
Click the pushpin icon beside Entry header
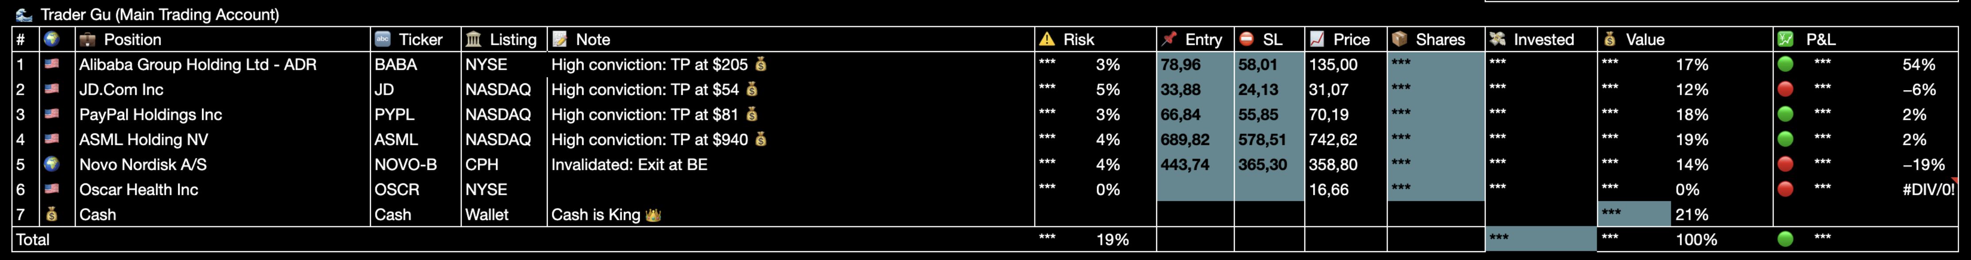click(x=1169, y=39)
